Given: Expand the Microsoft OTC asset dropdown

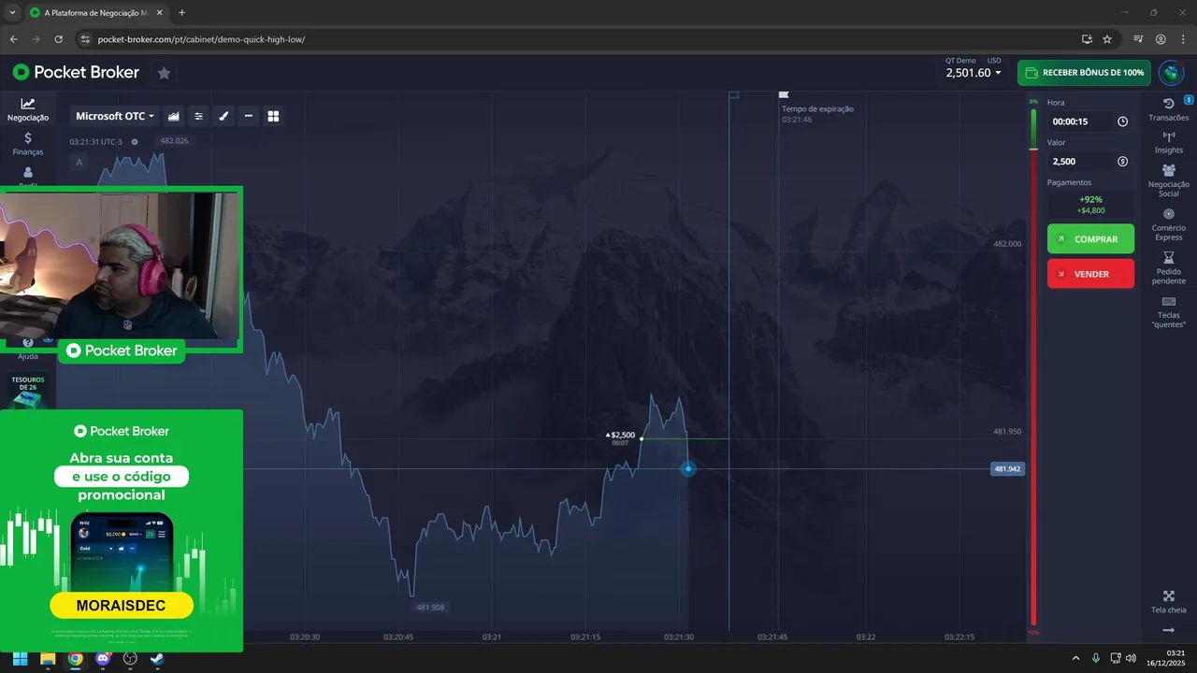Looking at the screenshot, I should pyautogui.click(x=114, y=116).
